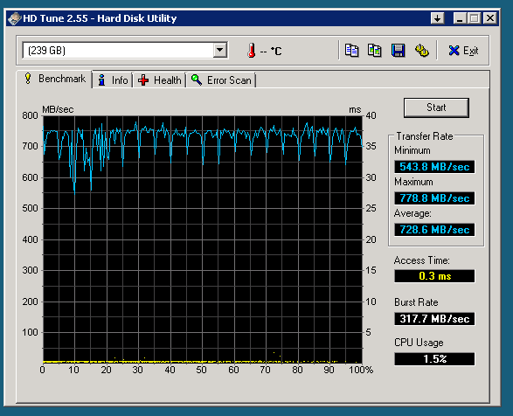Select the 239 GB drive combo box
Image resolution: width=513 pixels, height=416 pixels.
[x=125, y=51]
